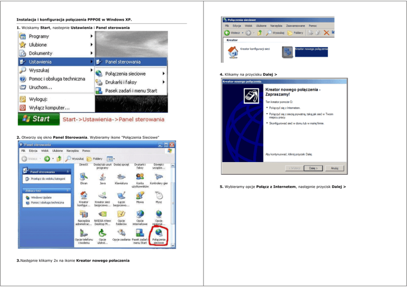
Task: Open the Mysz (mouse) icon
Action: tap(159, 196)
